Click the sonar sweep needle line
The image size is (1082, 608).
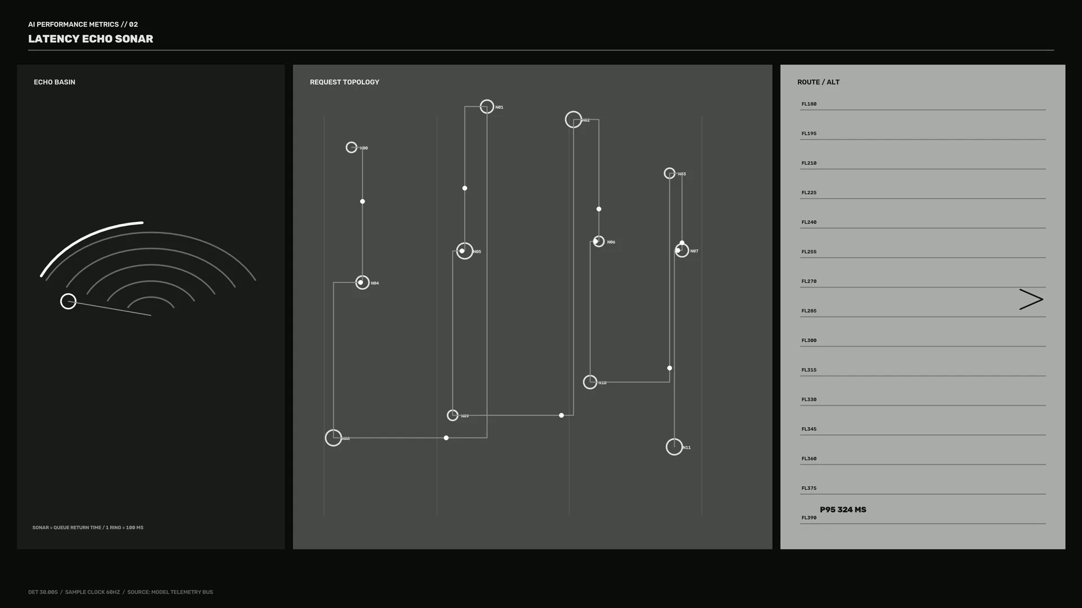tap(110, 309)
